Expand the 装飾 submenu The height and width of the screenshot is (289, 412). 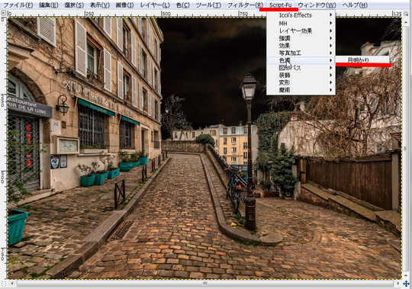(x=301, y=75)
